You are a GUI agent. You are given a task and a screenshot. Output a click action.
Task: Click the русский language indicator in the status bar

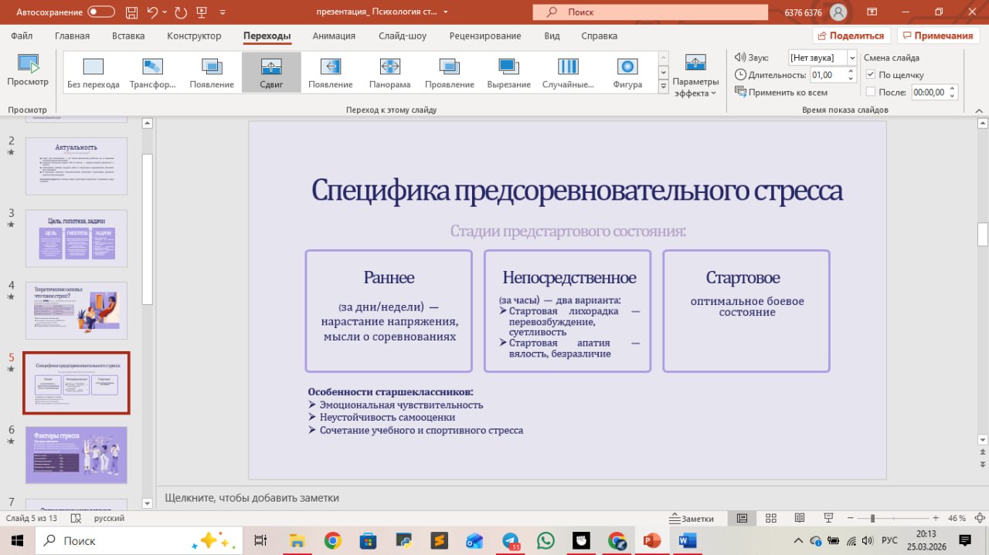click(109, 518)
